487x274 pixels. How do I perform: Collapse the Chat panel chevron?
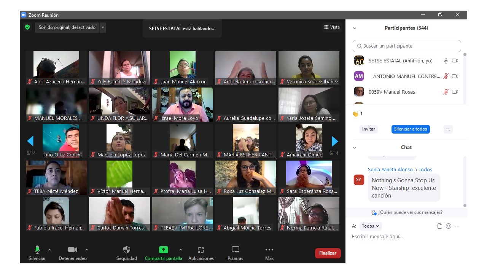tap(355, 148)
